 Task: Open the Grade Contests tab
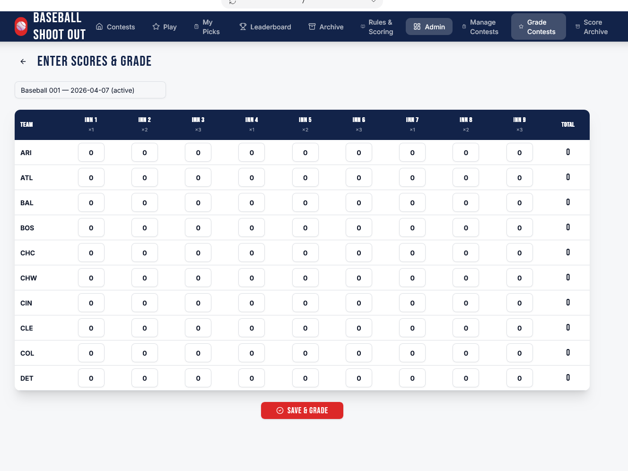click(x=541, y=27)
